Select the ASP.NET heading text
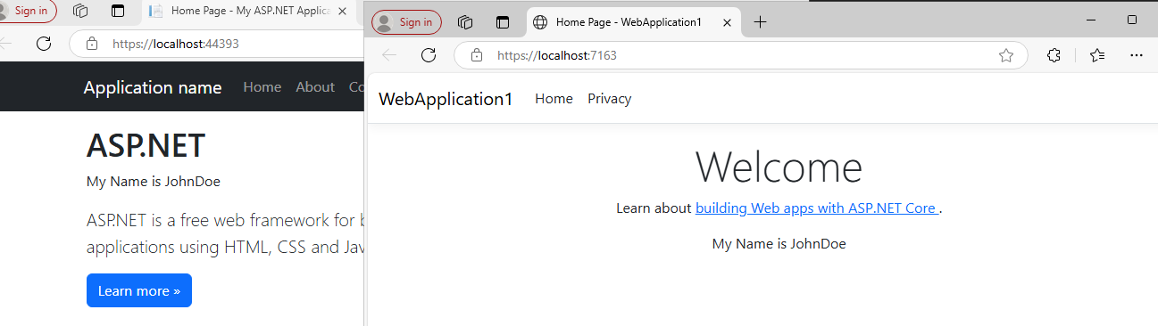Image resolution: width=1158 pixels, height=326 pixels. tap(146, 145)
